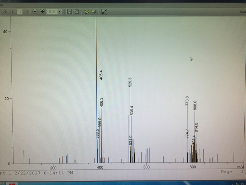The height and width of the screenshot is (185, 246).
Task: Select the fit full page view icon
Action: 77,12
